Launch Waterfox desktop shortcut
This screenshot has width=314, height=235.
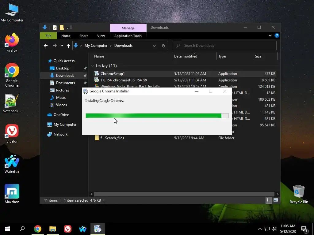(x=12, y=164)
